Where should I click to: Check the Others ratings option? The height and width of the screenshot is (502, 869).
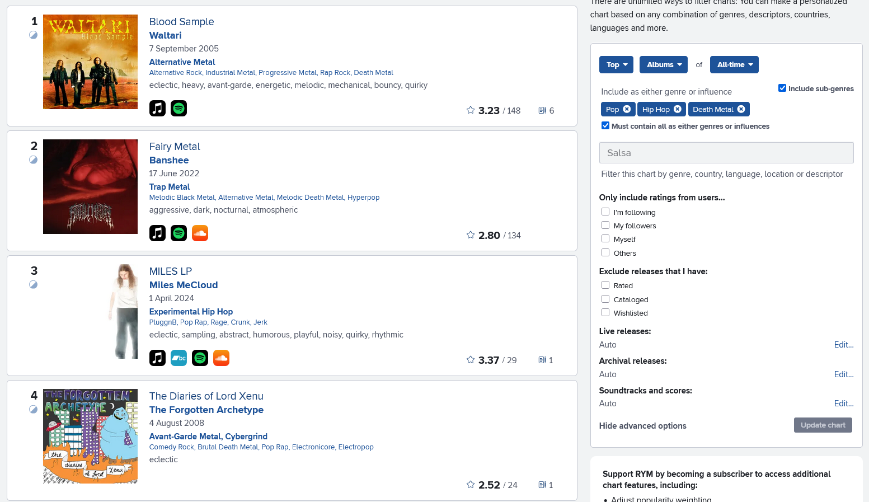click(x=605, y=252)
